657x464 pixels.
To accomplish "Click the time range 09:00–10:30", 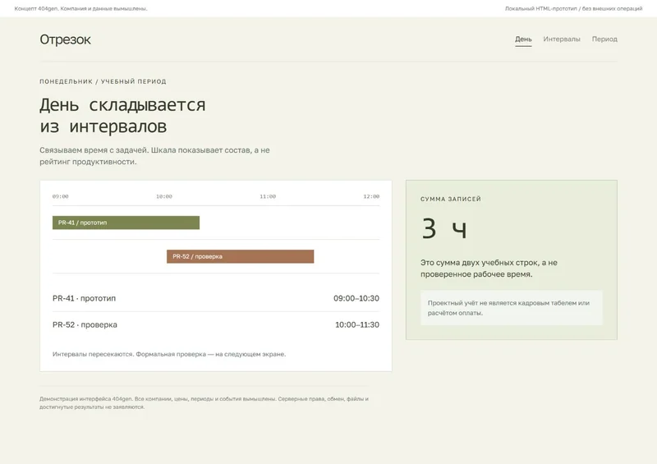I will pos(356,298).
